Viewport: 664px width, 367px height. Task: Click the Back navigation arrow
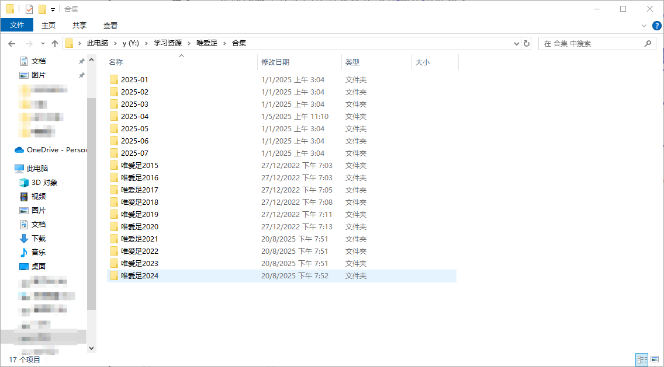12,44
